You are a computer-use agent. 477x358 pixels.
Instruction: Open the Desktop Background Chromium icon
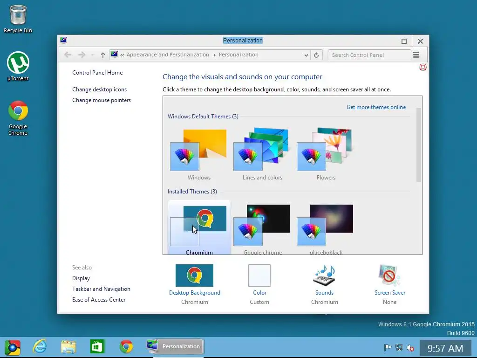pos(194,275)
